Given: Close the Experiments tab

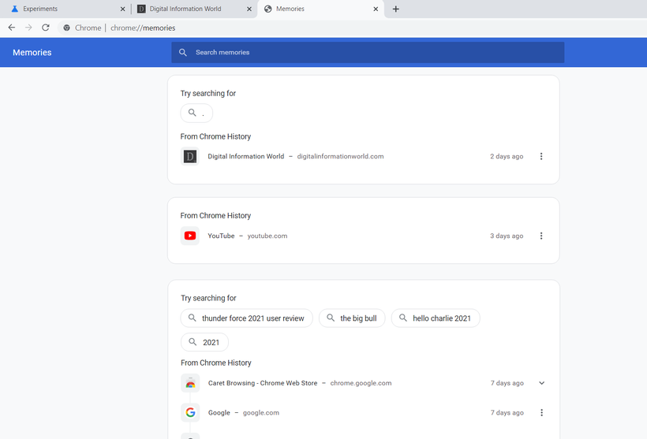Looking at the screenshot, I should pos(122,9).
